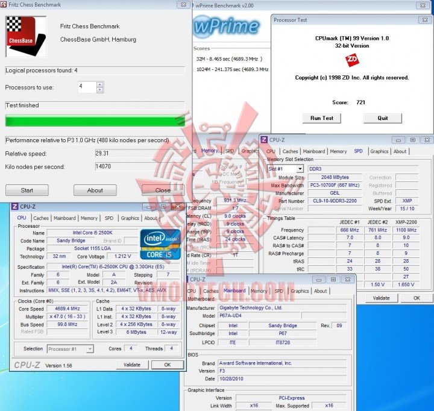Image resolution: width=434 pixels, height=411 pixels.
Task: Select the CPU tab in CPU-Z SPD window
Action: coord(271,151)
